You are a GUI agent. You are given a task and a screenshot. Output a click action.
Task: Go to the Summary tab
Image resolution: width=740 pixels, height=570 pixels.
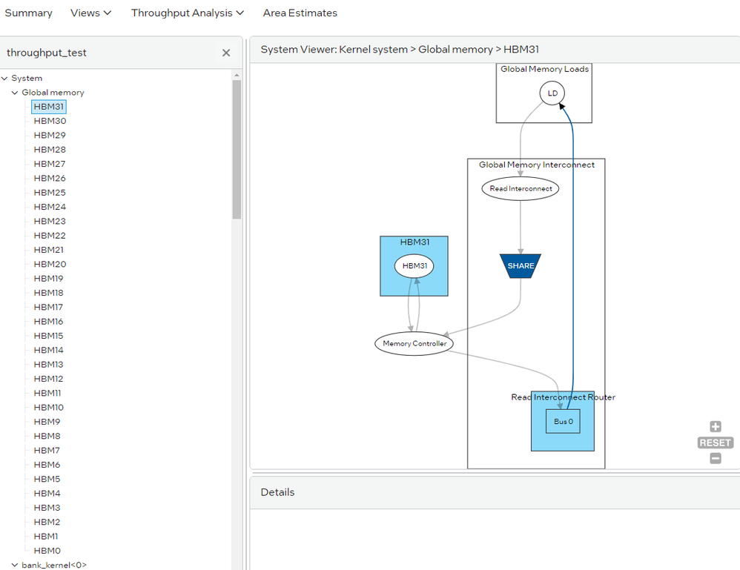click(x=28, y=13)
